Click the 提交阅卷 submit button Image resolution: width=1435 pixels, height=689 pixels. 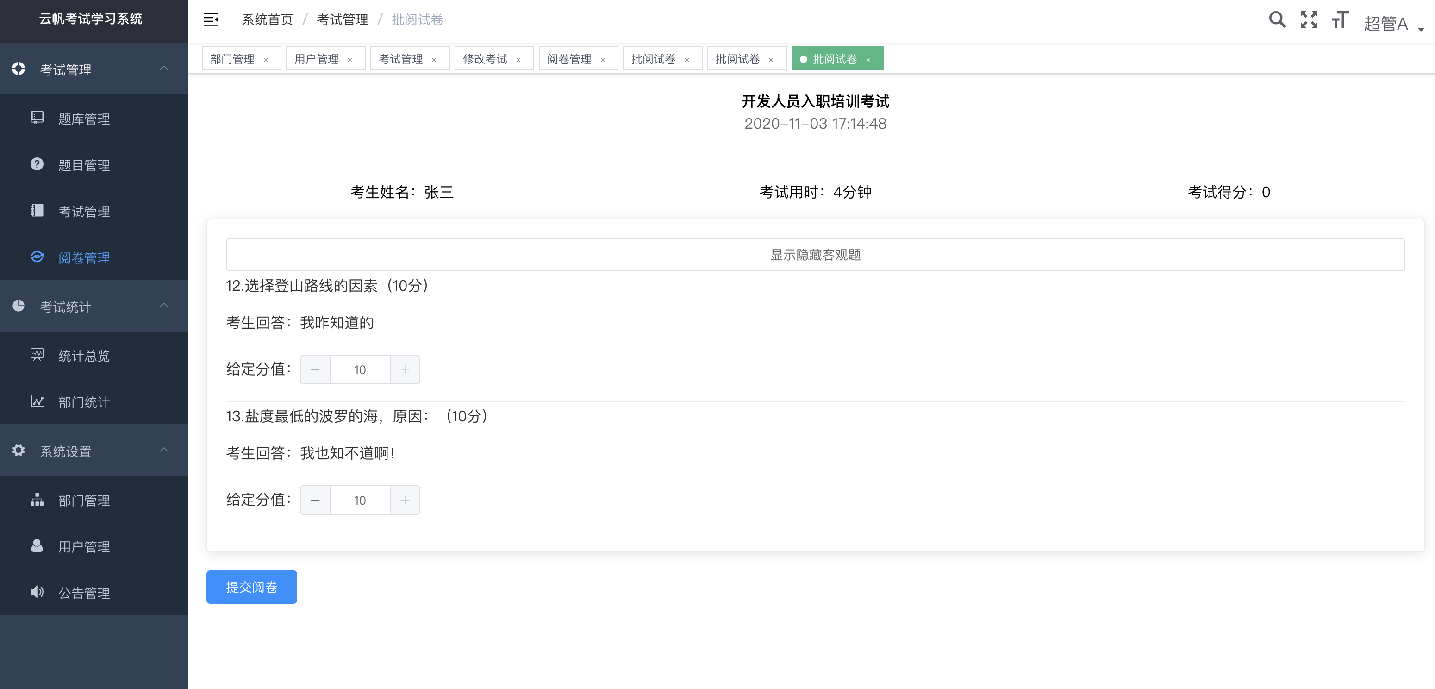click(x=251, y=586)
